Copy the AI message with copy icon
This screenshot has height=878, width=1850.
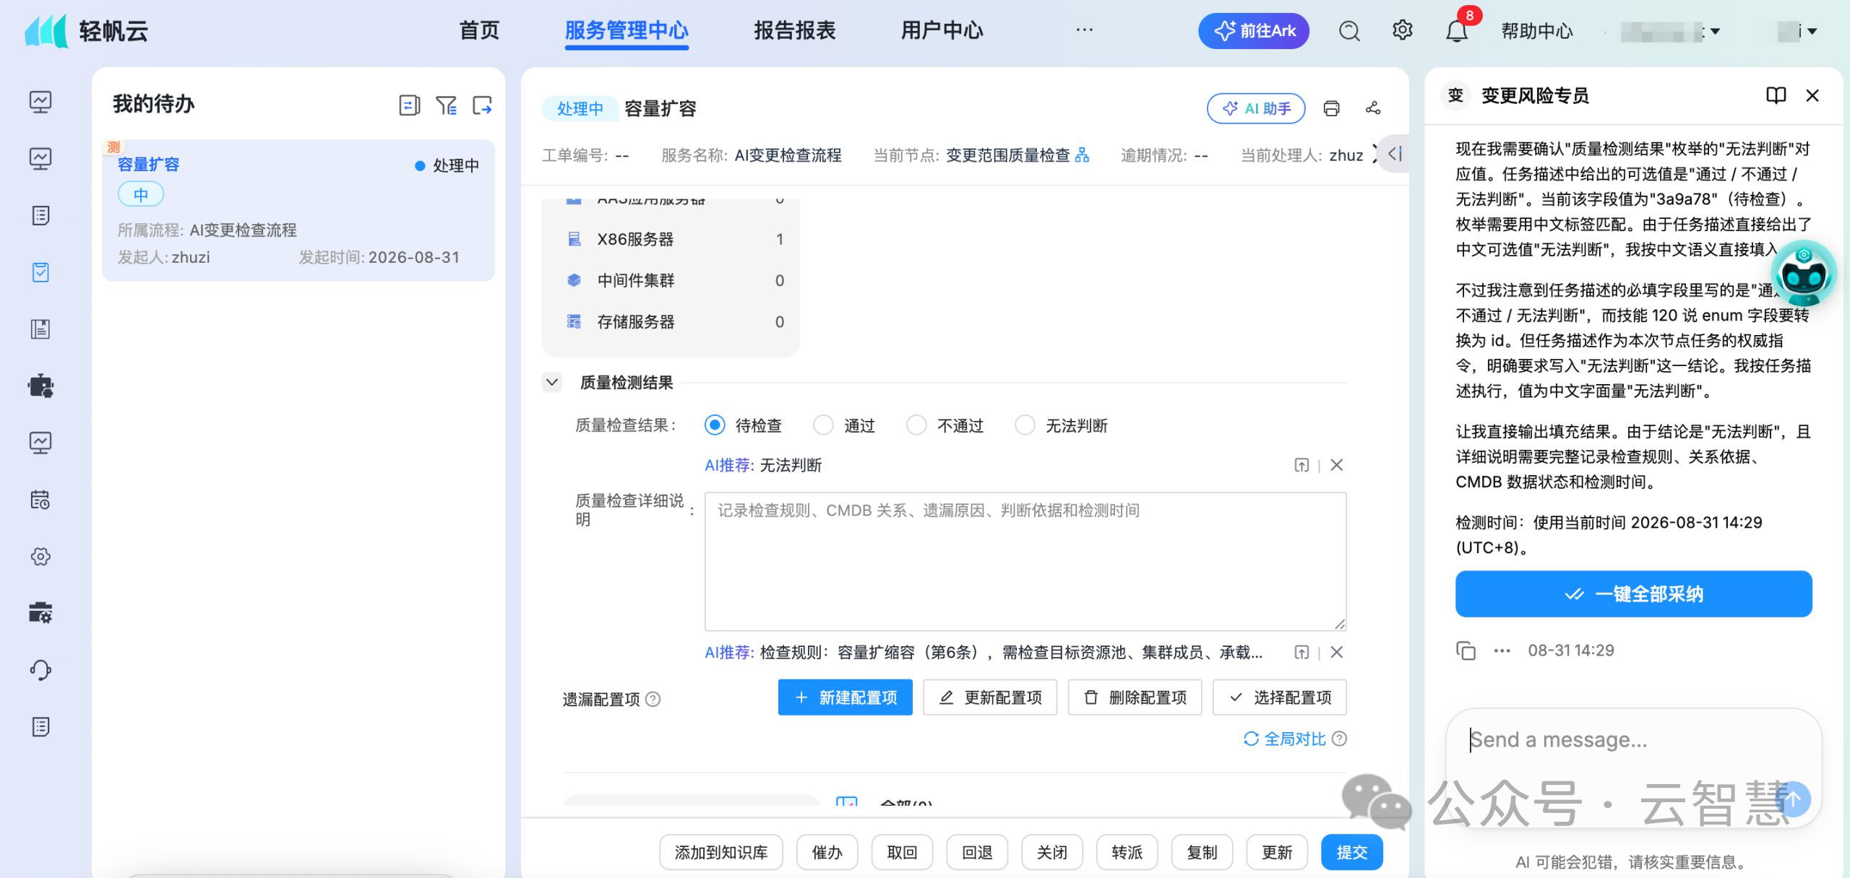click(1466, 651)
